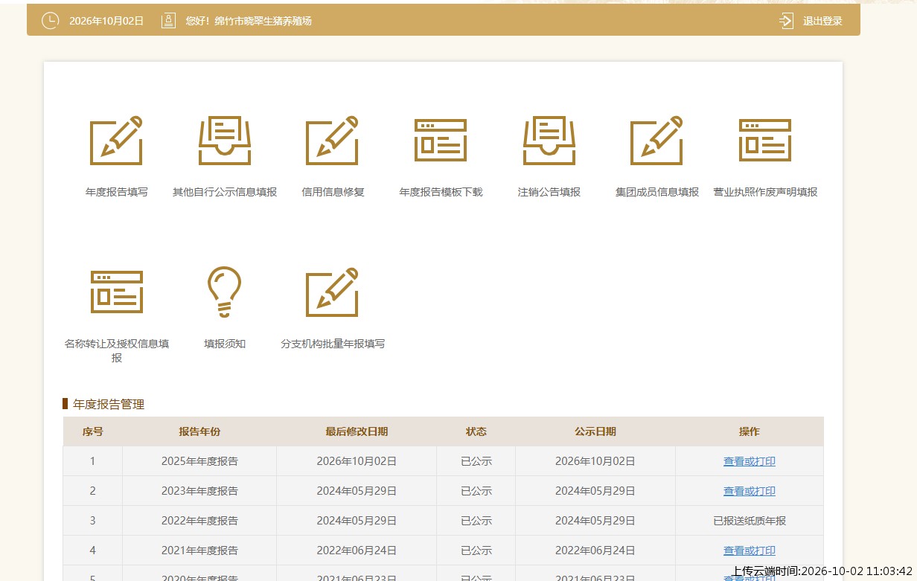Screen dimensions: 917x581
Task: Click the 序号 column header
Action: click(93, 431)
